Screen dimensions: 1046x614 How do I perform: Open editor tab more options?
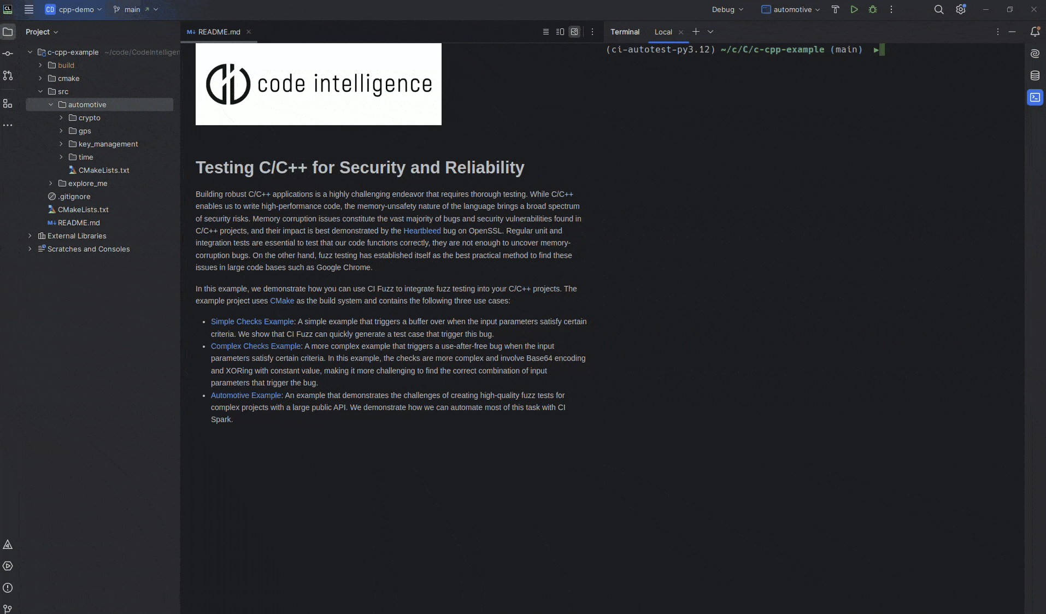592,32
